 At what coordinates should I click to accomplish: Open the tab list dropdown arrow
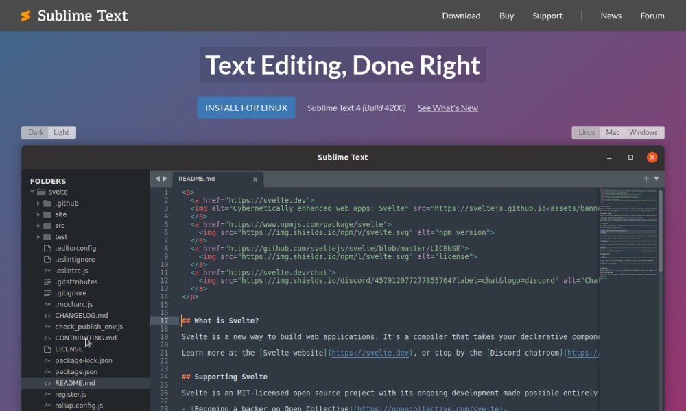(x=657, y=179)
